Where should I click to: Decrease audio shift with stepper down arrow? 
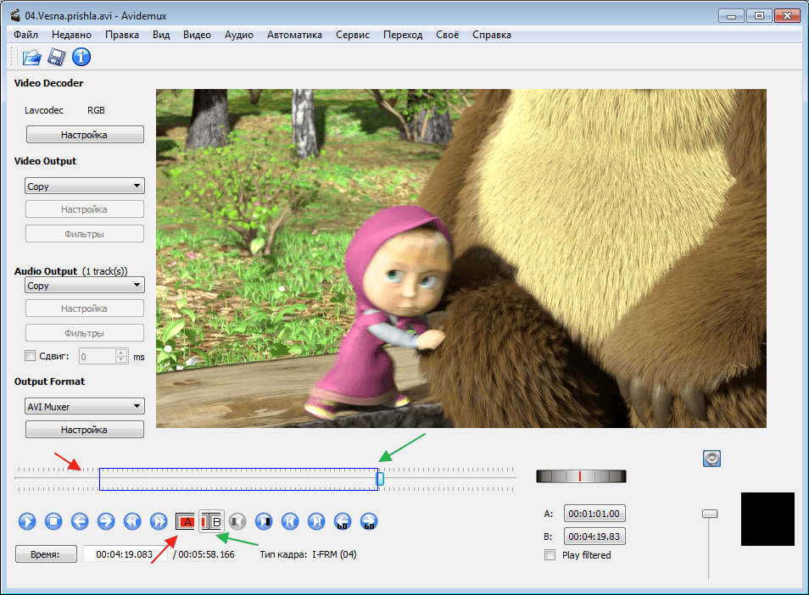tap(121, 360)
